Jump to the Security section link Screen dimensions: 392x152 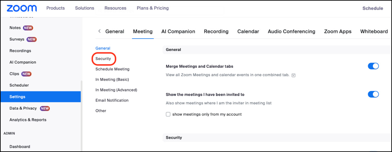click(103, 59)
